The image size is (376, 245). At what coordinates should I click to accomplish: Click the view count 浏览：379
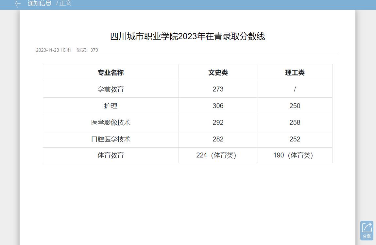87,50
